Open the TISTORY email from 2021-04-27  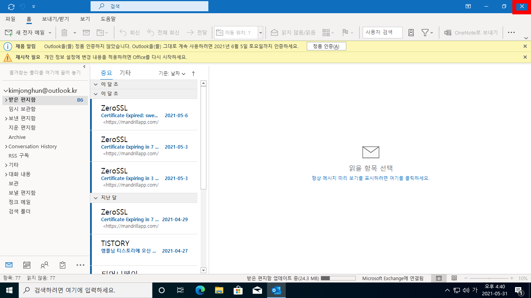tap(144, 250)
